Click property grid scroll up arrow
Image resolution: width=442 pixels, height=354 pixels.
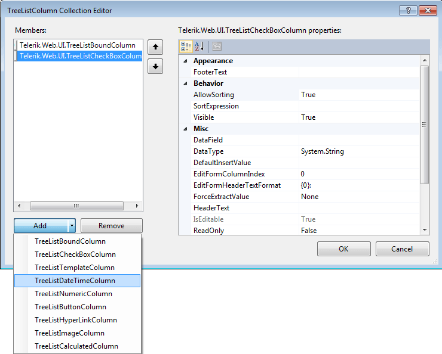click(425, 60)
